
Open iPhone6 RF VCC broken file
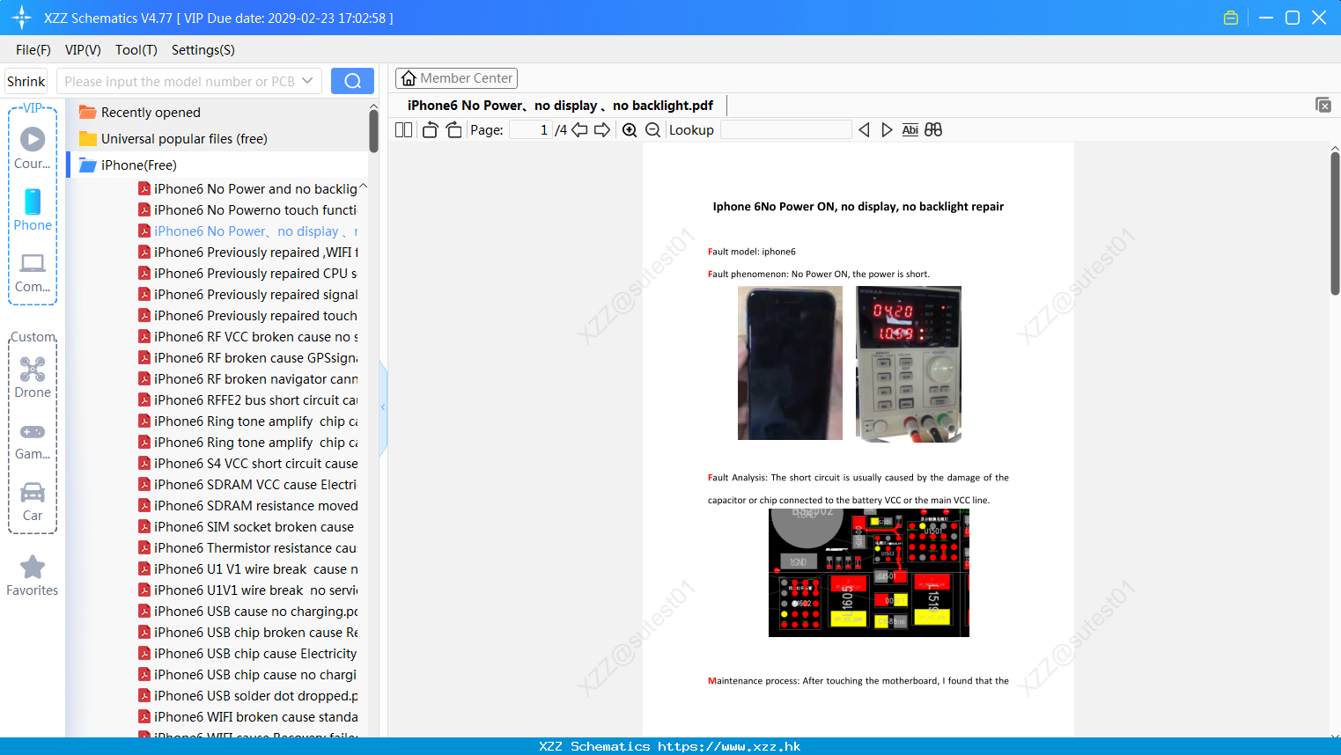(x=247, y=337)
